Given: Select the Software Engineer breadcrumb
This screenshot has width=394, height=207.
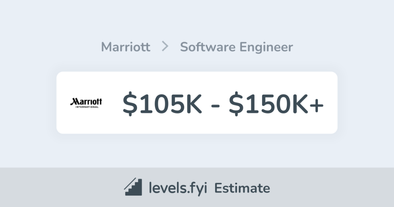Looking at the screenshot, I should 236,47.
